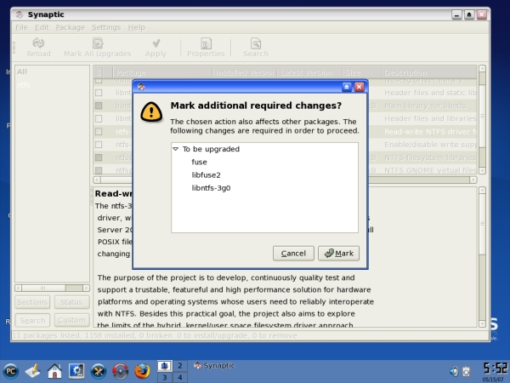Click the dialog titlebar Synaptic icon
The height and width of the screenshot is (383, 510).
click(x=141, y=87)
